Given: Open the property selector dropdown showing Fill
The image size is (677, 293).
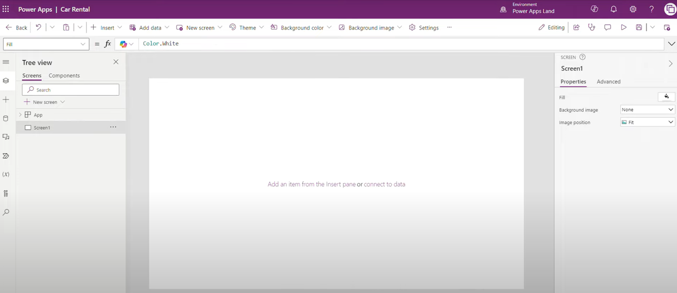Looking at the screenshot, I should [x=46, y=44].
